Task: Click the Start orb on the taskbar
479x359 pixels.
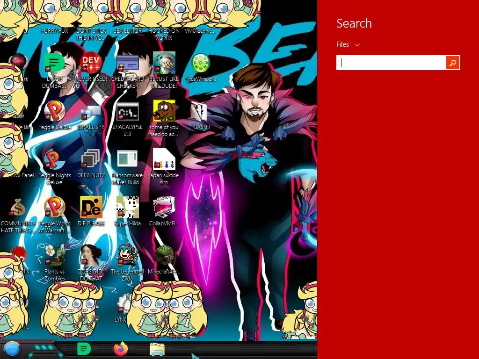Action: coord(12,349)
